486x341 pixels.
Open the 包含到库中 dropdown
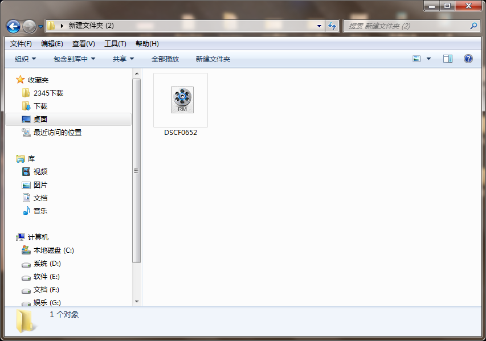coord(74,59)
